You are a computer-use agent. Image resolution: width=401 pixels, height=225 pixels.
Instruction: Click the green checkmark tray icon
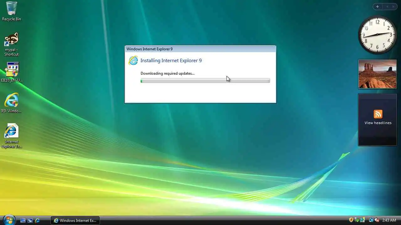pyautogui.click(x=357, y=220)
